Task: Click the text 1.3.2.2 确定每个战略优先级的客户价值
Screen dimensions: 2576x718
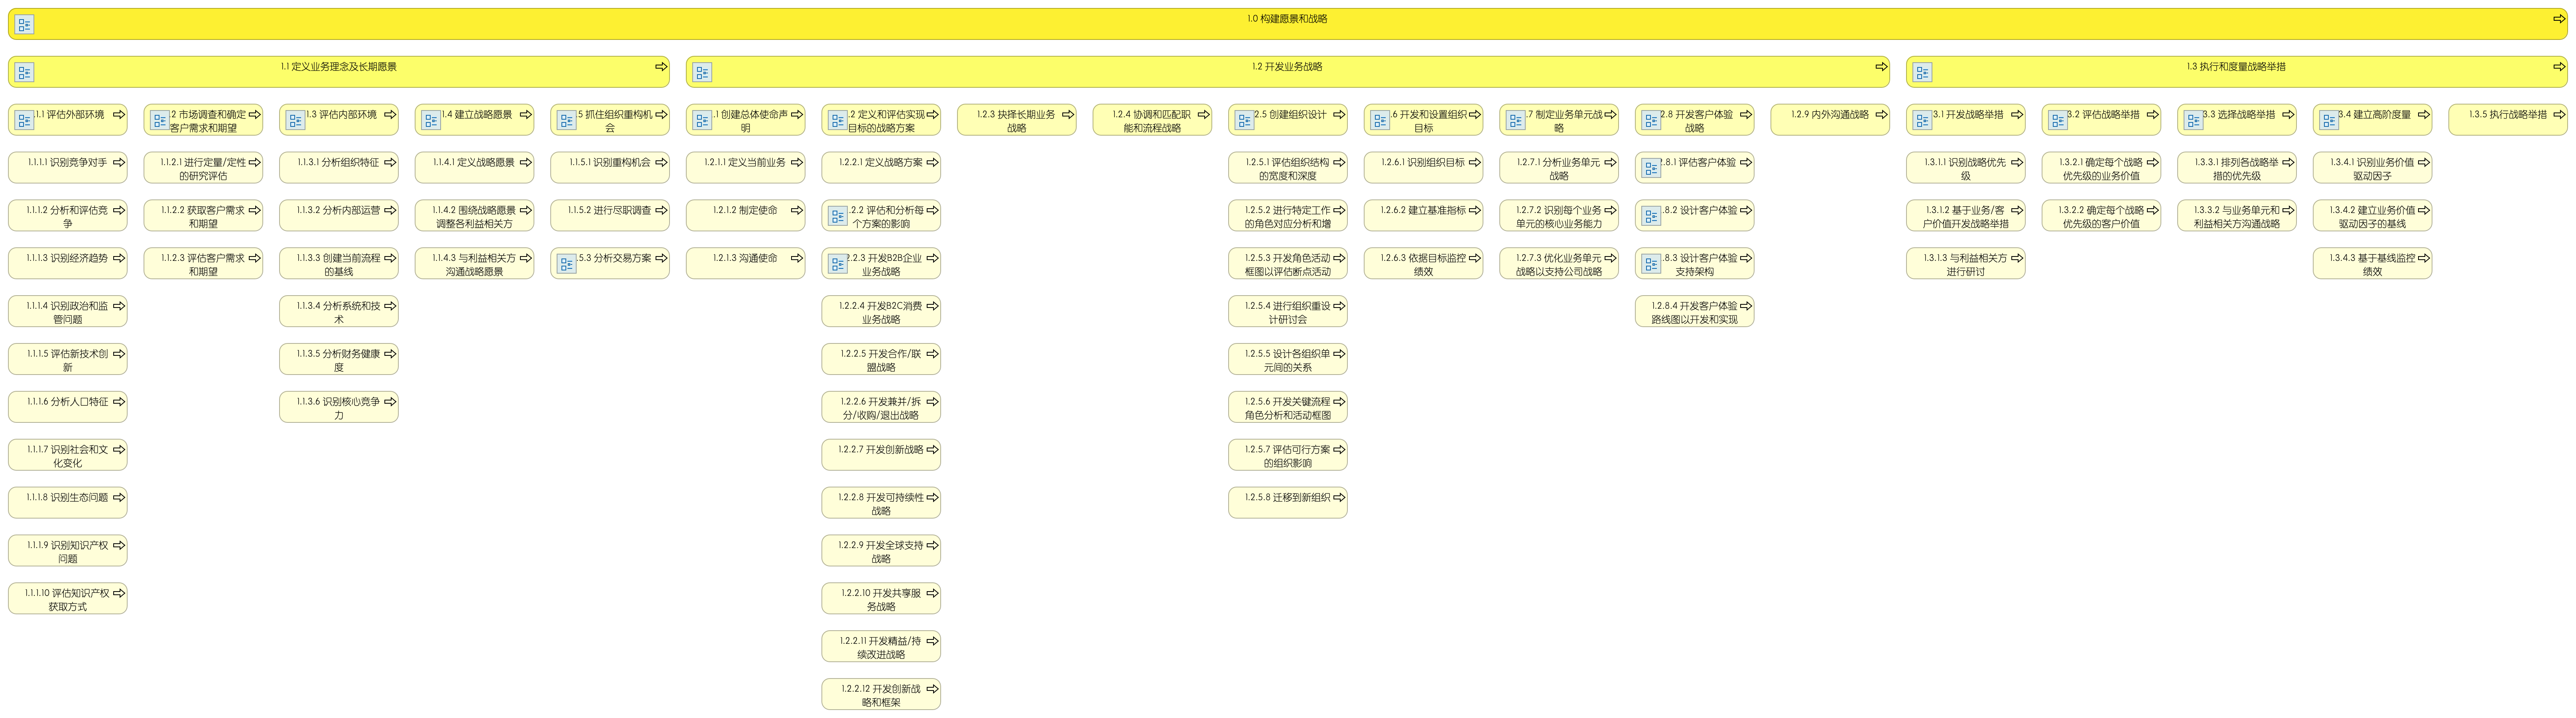Action: [x=2101, y=217]
